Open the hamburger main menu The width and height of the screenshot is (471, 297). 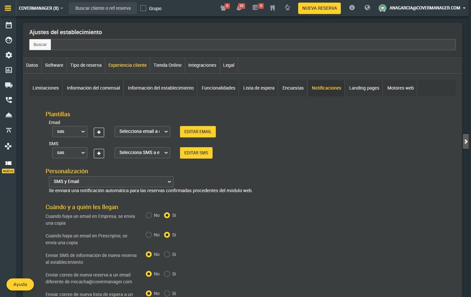pyautogui.click(x=8, y=8)
